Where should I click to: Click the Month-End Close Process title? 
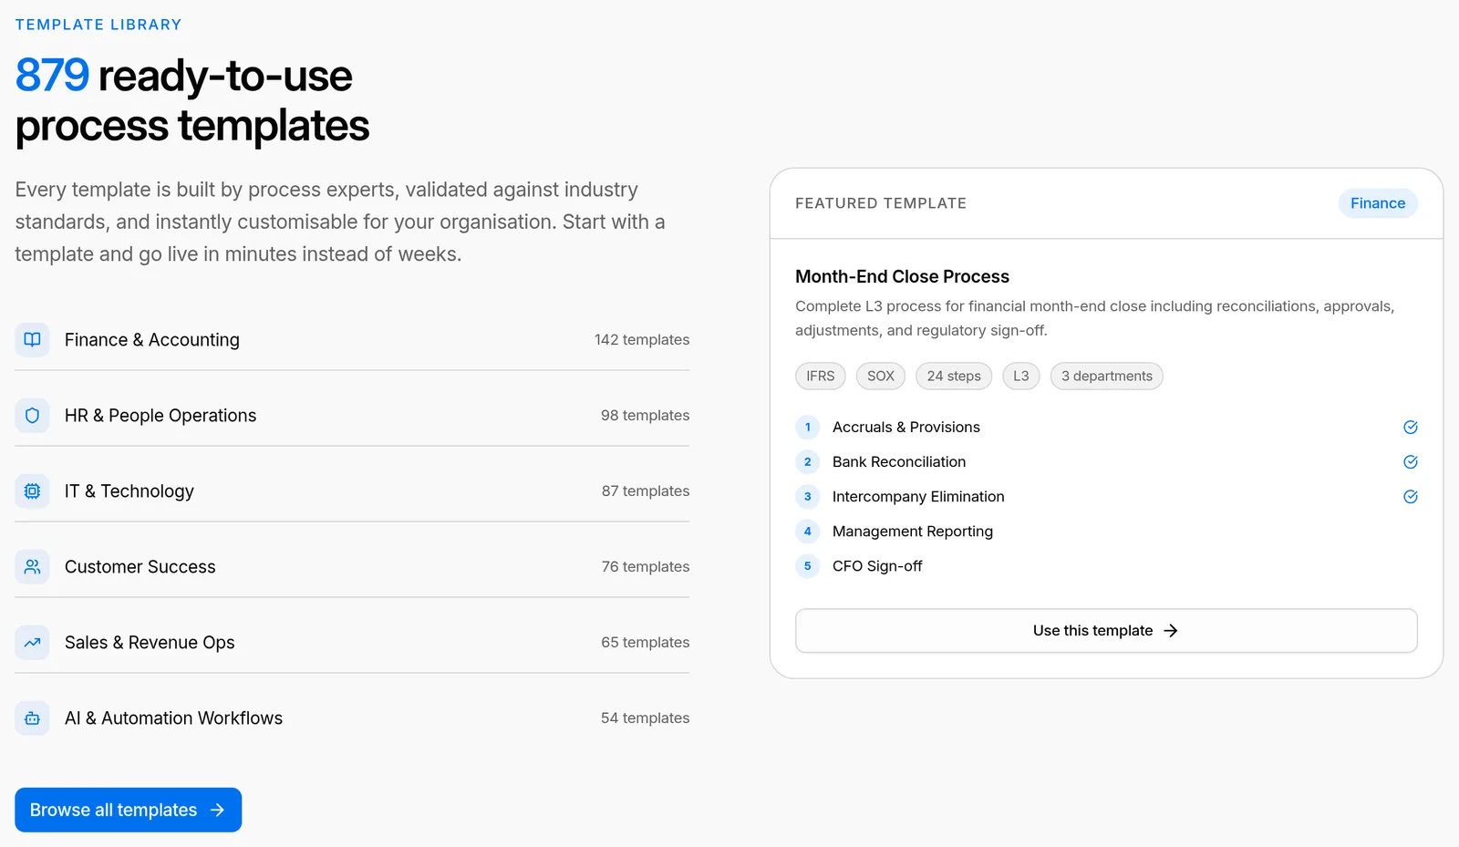point(902,276)
